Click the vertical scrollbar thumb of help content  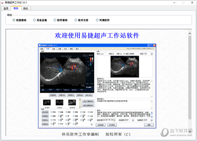(190, 78)
